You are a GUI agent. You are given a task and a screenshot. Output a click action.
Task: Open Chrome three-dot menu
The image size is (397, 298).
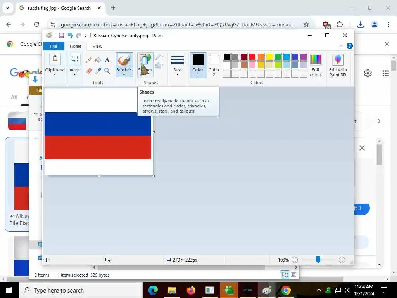(388, 24)
